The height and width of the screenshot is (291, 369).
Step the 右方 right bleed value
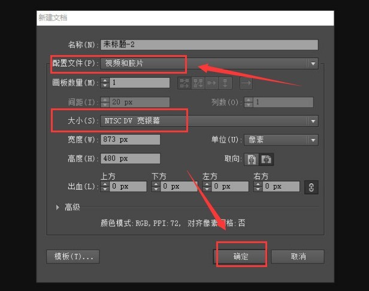258,187
